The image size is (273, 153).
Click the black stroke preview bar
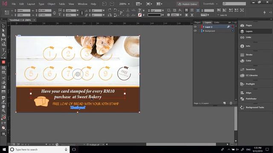point(154,15)
